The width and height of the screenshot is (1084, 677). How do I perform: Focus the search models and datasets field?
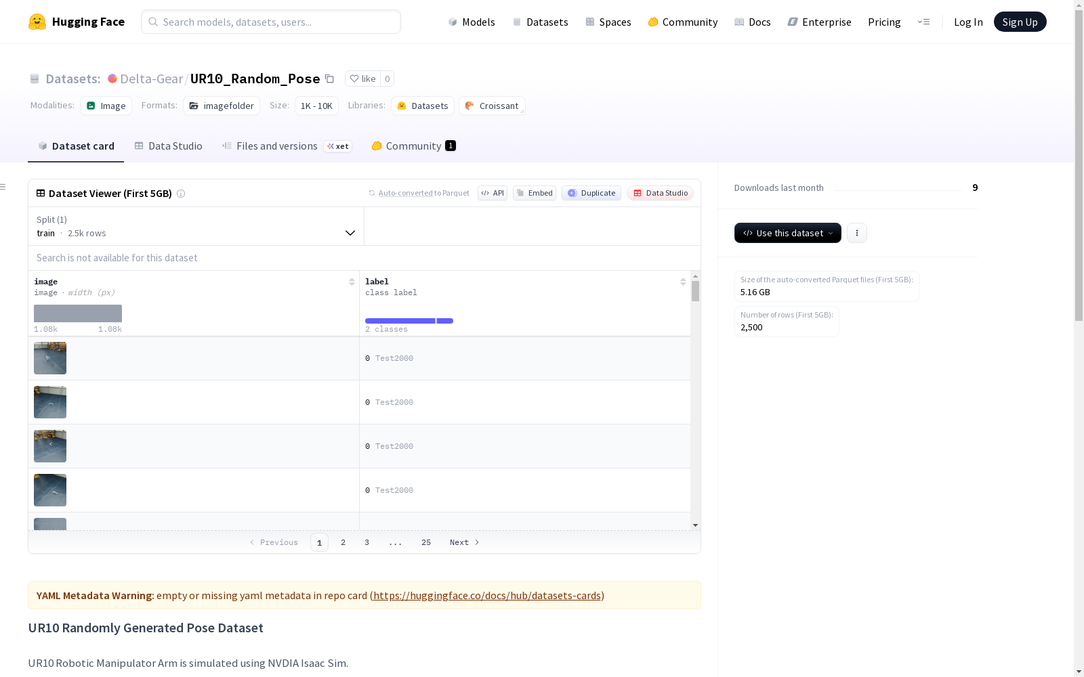(x=271, y=22)
